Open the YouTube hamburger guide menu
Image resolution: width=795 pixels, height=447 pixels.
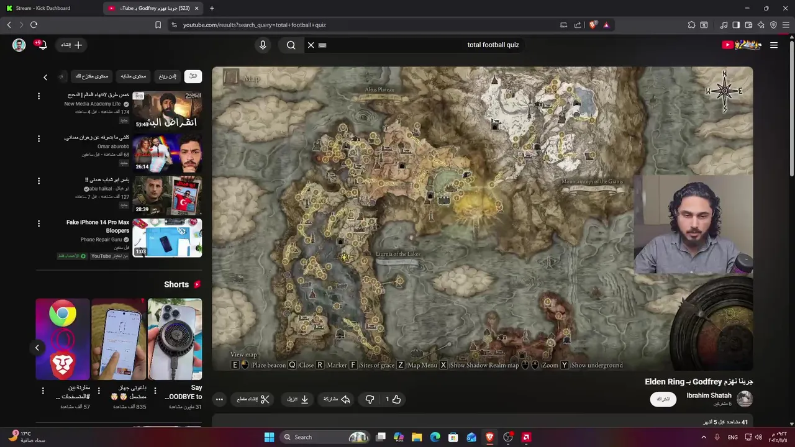(774, 45)
